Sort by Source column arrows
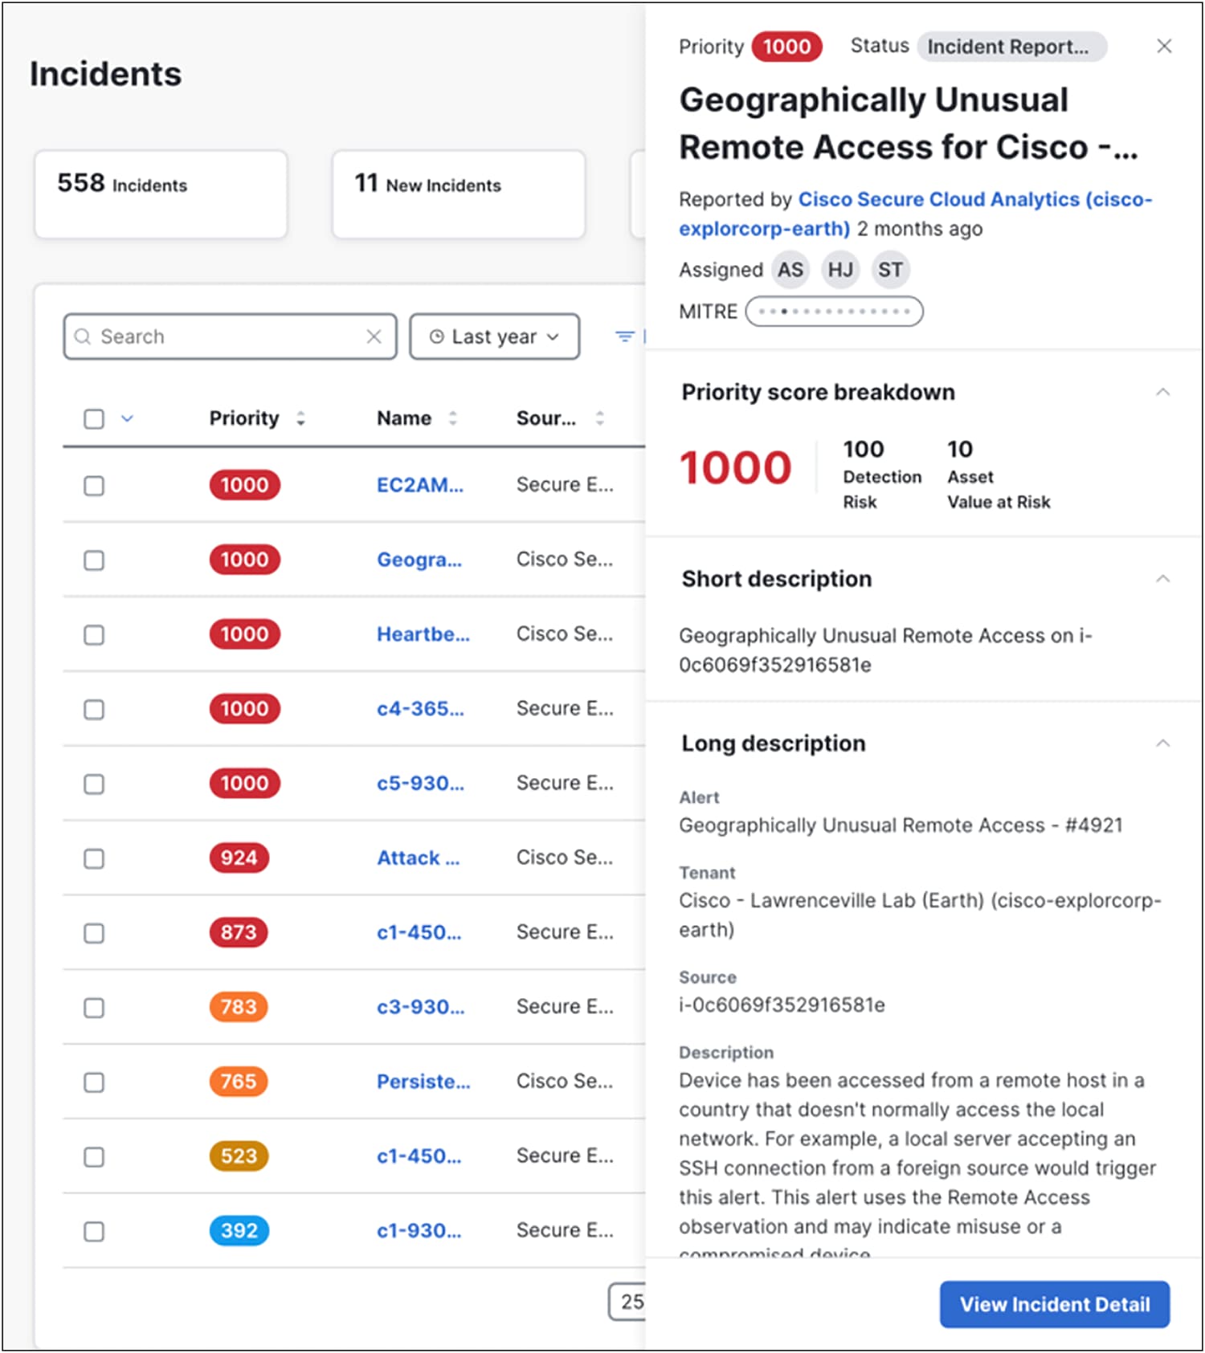 coord(599,418)
